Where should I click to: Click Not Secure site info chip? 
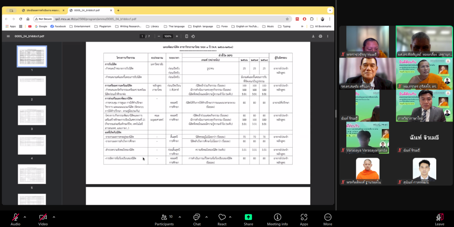coord(43,19)
